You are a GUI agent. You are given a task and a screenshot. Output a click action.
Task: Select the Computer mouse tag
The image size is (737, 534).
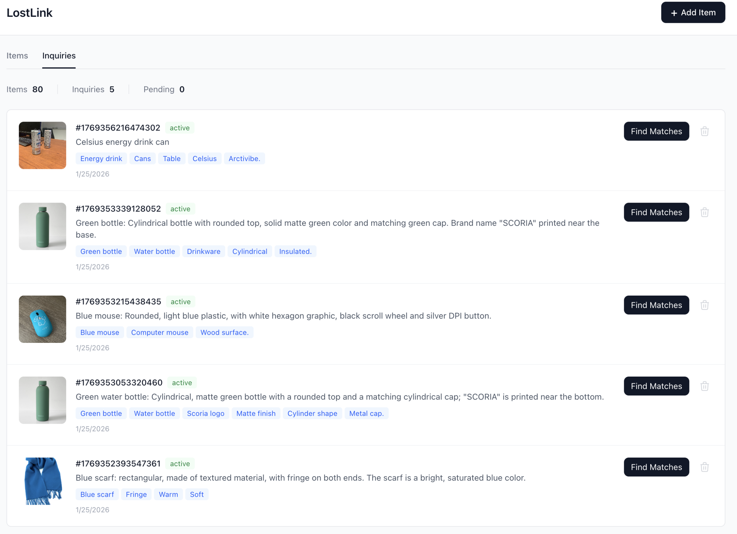160,332
